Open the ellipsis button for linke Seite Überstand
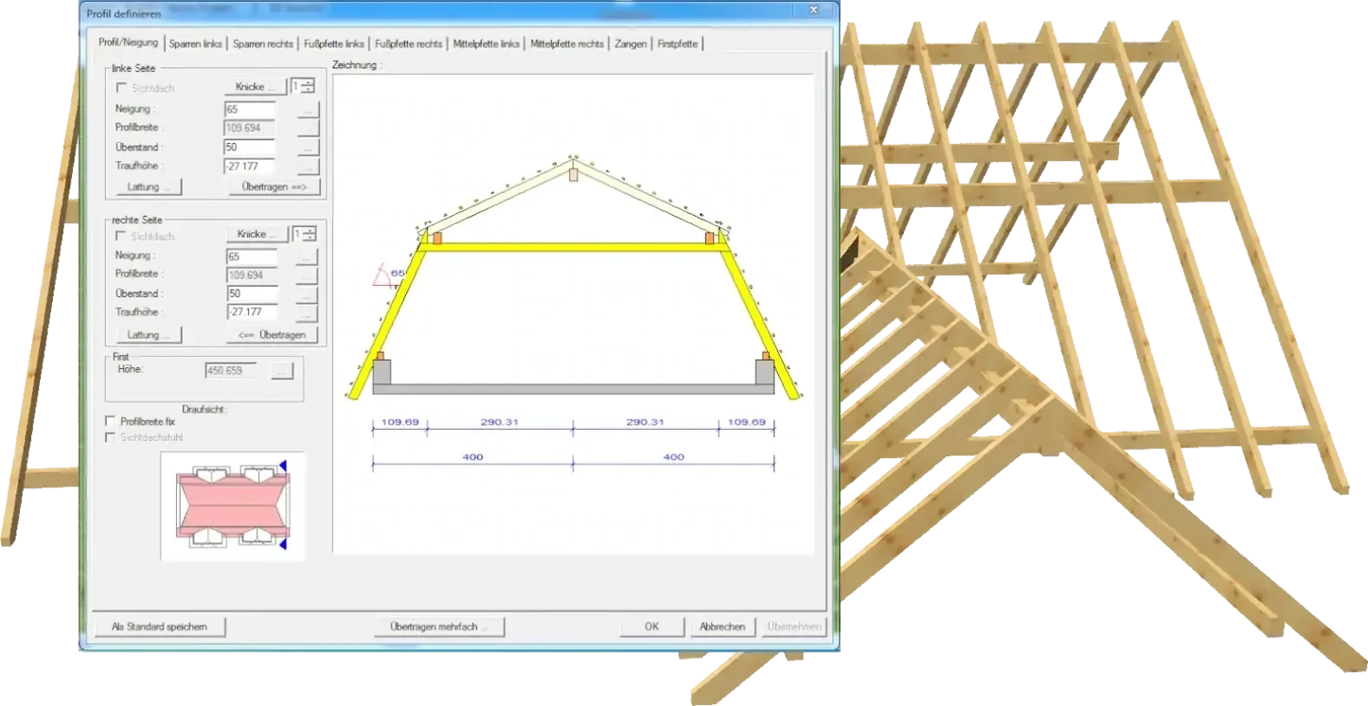Screen dimensions: 1368x706 308,148
